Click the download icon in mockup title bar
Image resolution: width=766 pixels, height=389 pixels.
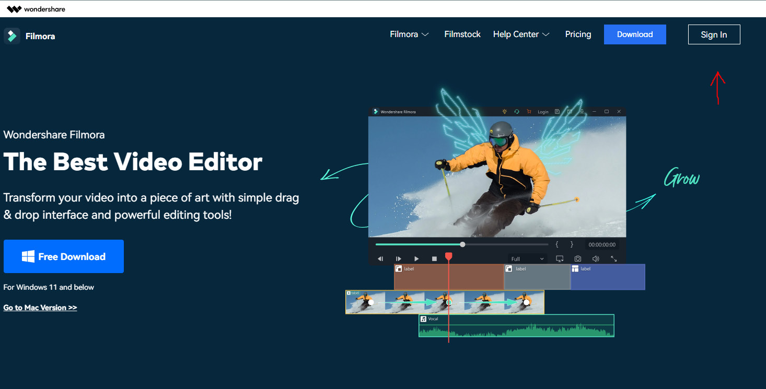[582, 112]
